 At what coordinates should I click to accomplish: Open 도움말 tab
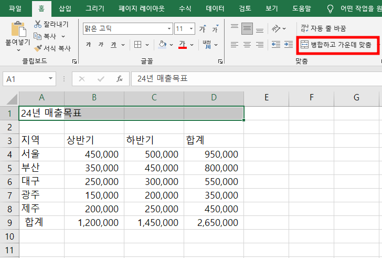click(x=302, y=8)
